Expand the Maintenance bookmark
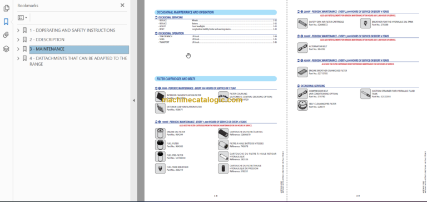 18,49
